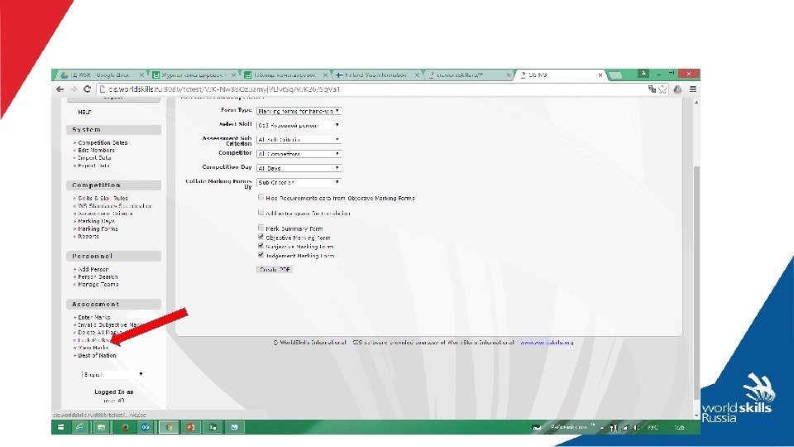The height and width of the screenshot is (447, 794).
Task: Show hidden system tray icons
Action: click(602, 428)
